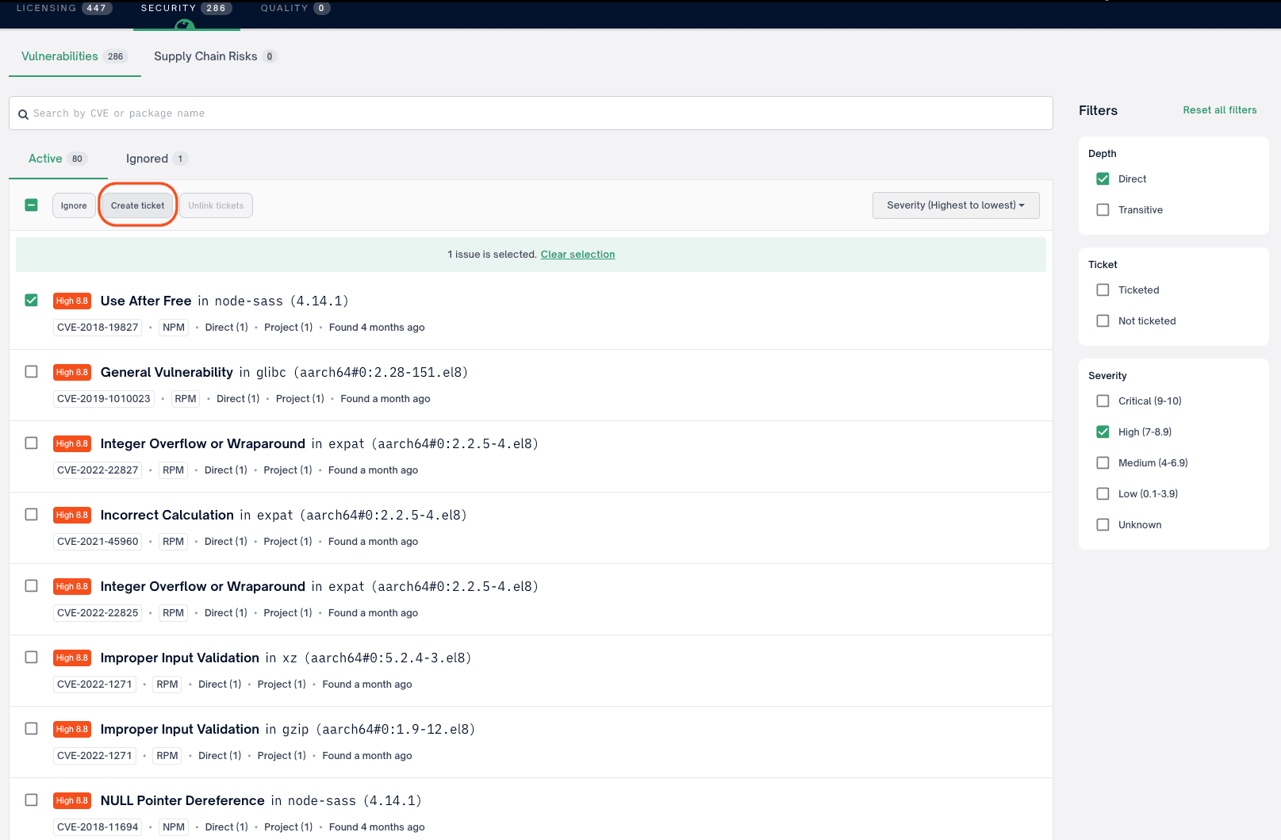
Task: Enable the Transitive depth filter
Action: (1103, 209)
